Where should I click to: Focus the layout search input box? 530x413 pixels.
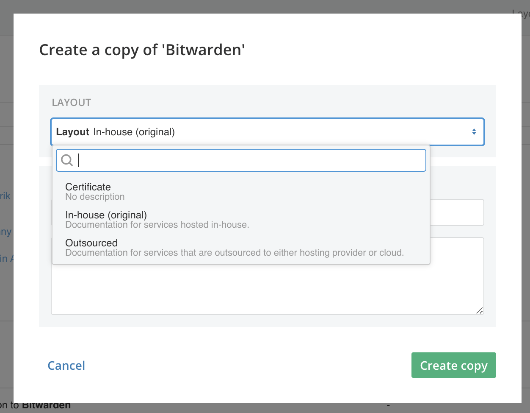pyautogui.click(x=241, y=160)
